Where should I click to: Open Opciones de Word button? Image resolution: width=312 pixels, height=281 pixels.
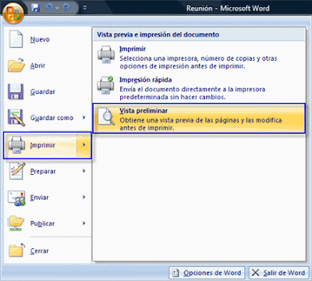[x=207, y=273]
